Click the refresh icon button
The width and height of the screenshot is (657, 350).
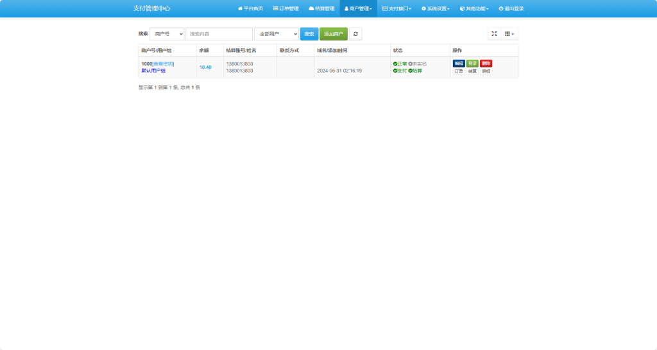coord(355,34)
